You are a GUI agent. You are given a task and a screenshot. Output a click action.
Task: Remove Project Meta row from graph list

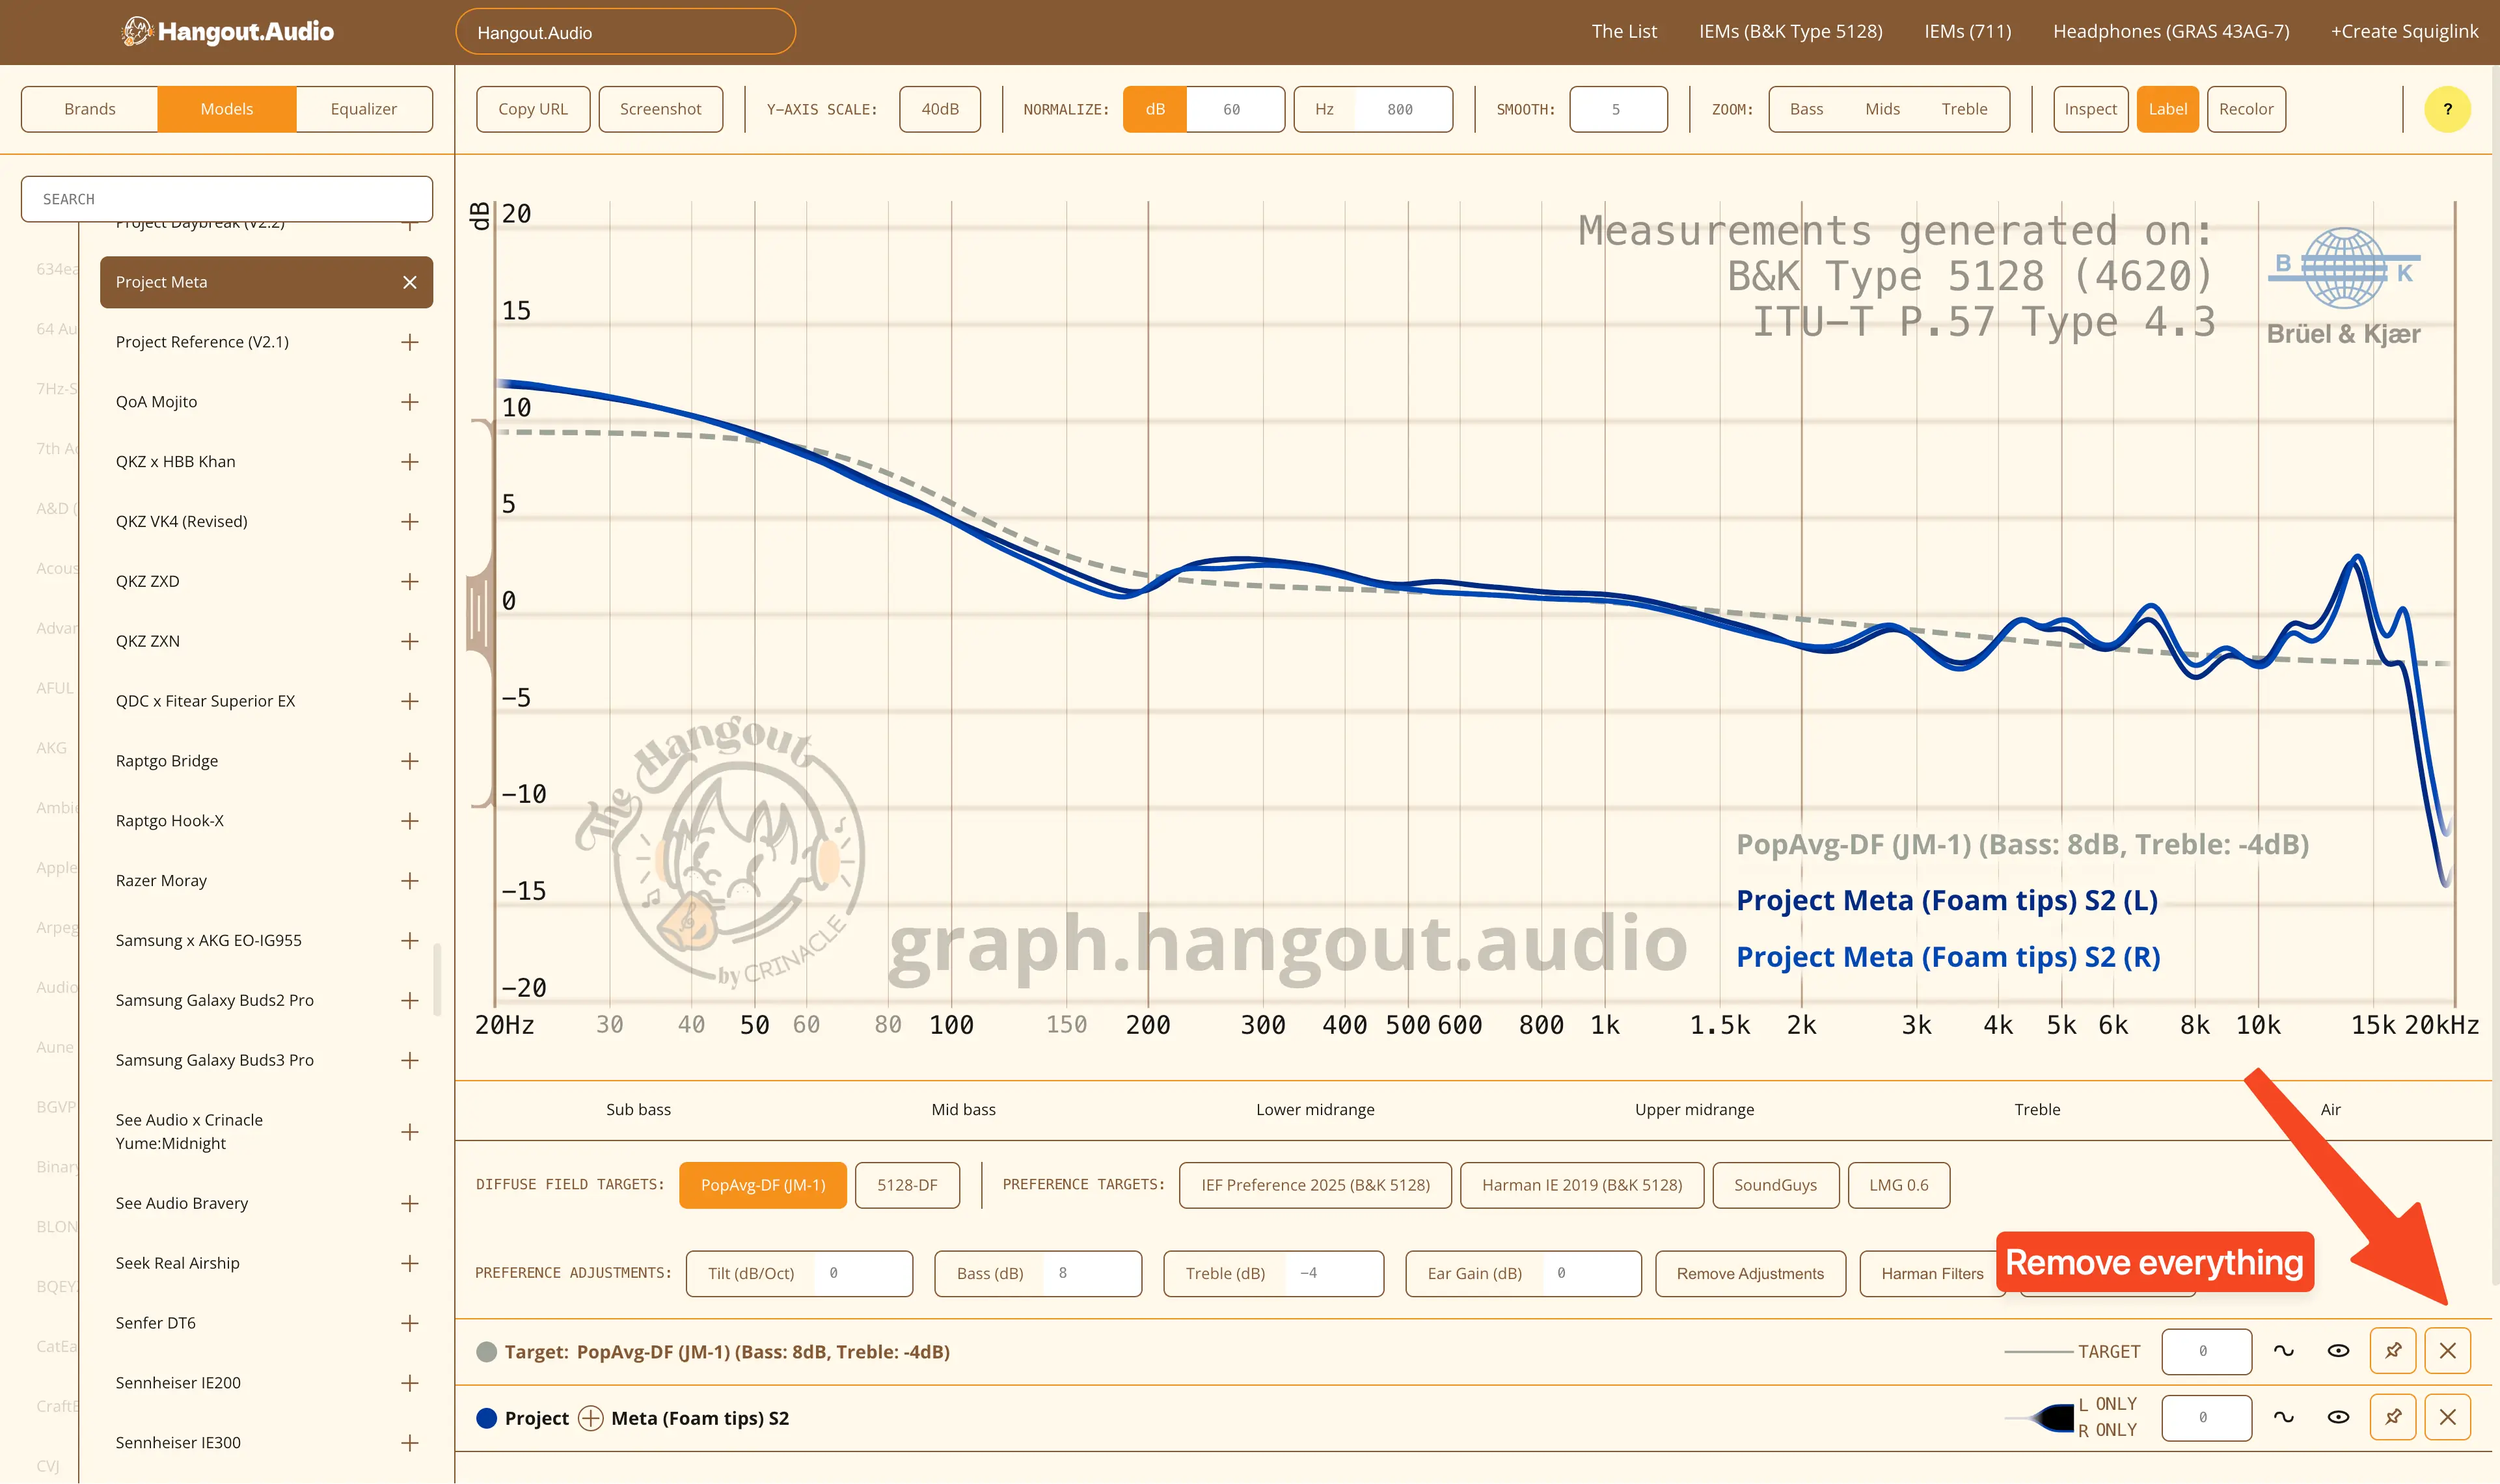(x=2447, y=1417)
